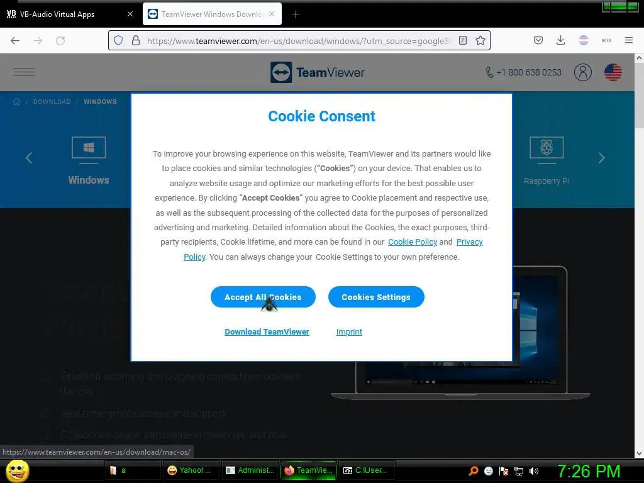The image size is (644, 483).
Task: Toggle reader view icon in address bar
Action: pyautogui.click(x=463, y=40)
